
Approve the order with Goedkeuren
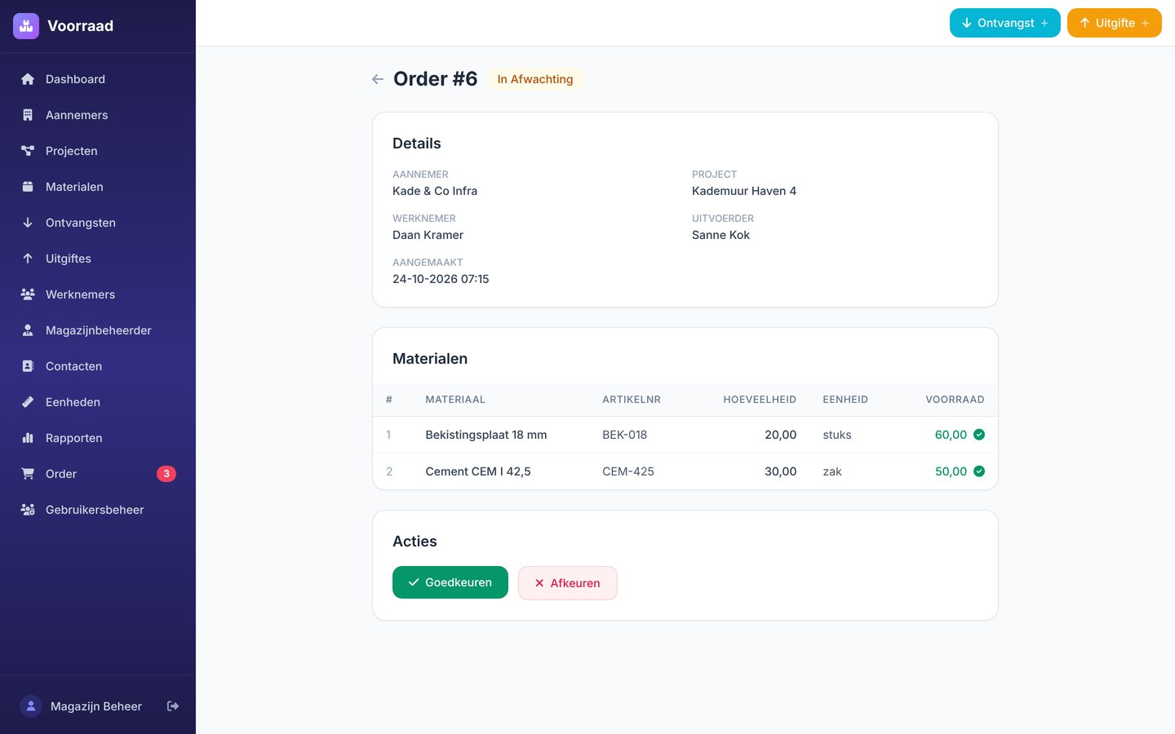coord(450,582)
